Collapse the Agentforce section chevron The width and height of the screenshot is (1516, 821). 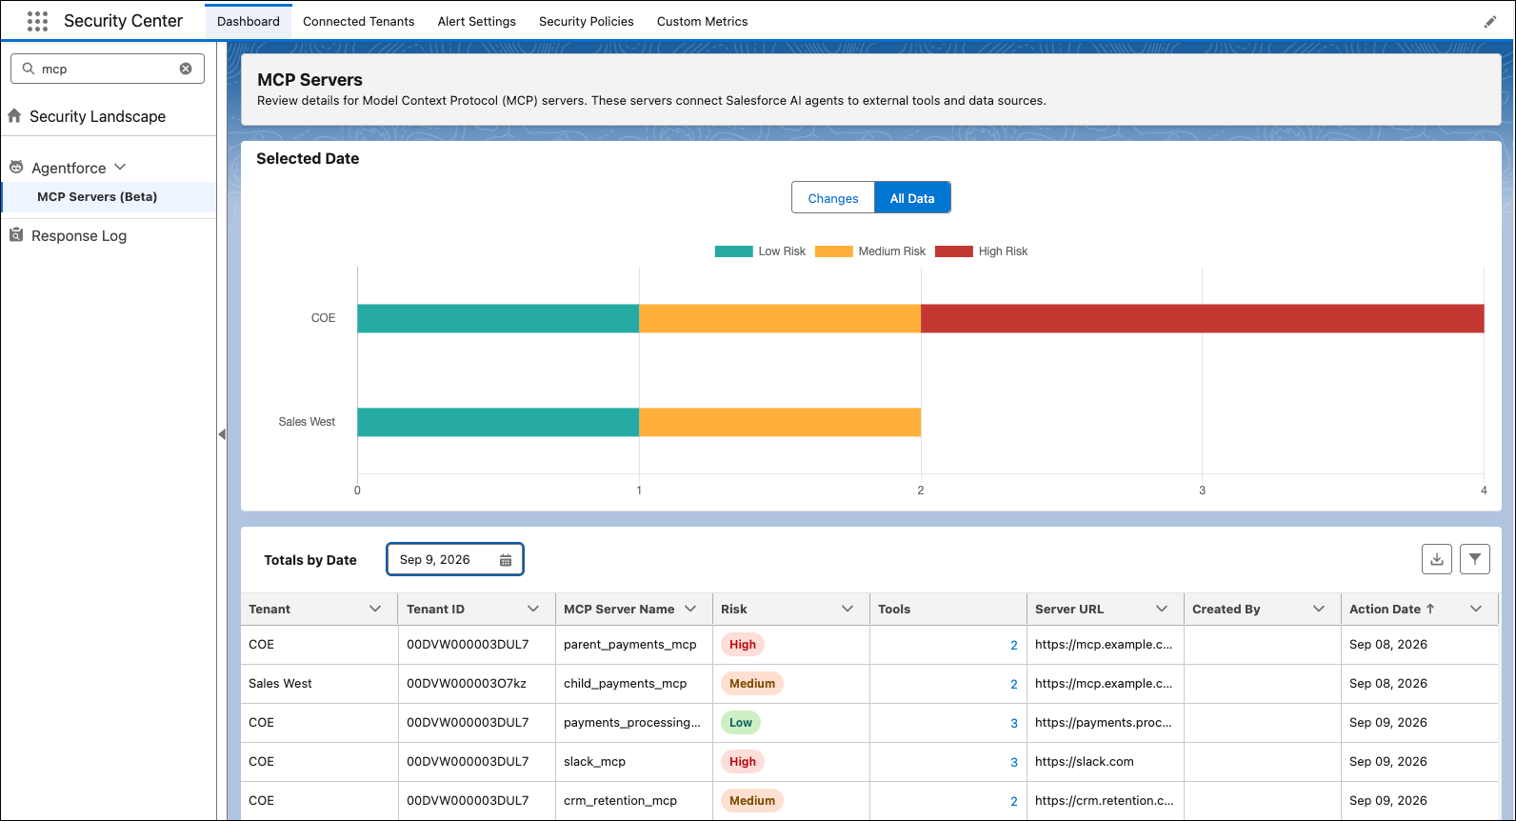120,167
